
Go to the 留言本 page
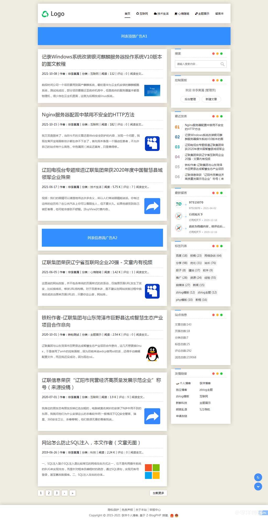[219, 14]
